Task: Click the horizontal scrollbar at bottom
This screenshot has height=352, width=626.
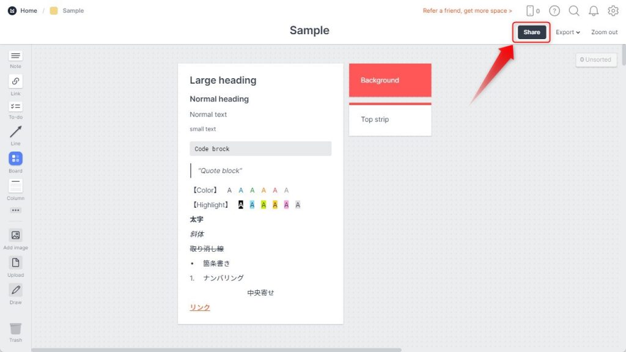Action: 216,350
